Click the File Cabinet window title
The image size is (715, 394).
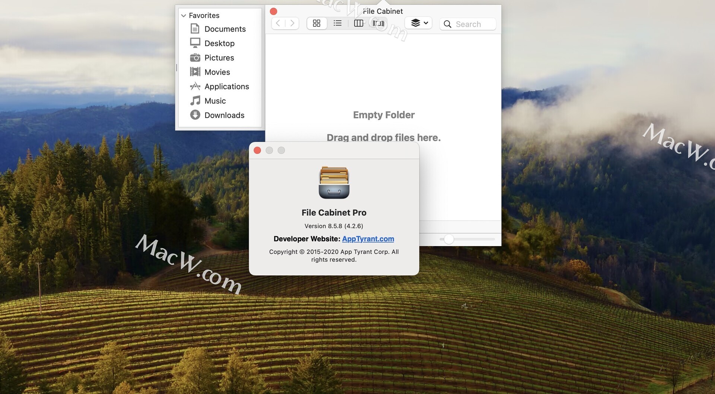tap(383, 11)
